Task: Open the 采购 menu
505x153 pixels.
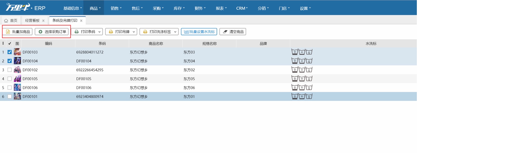Action: (158, 8)
